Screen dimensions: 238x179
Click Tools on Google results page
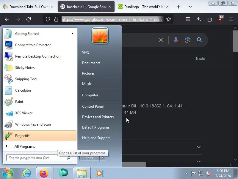pyautogui.click(x=200, y=58)
